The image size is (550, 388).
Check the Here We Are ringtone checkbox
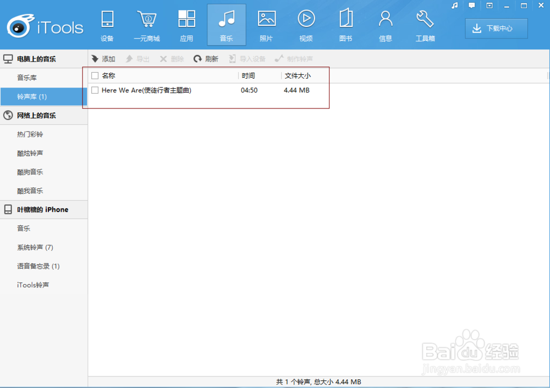pos(95,90)
